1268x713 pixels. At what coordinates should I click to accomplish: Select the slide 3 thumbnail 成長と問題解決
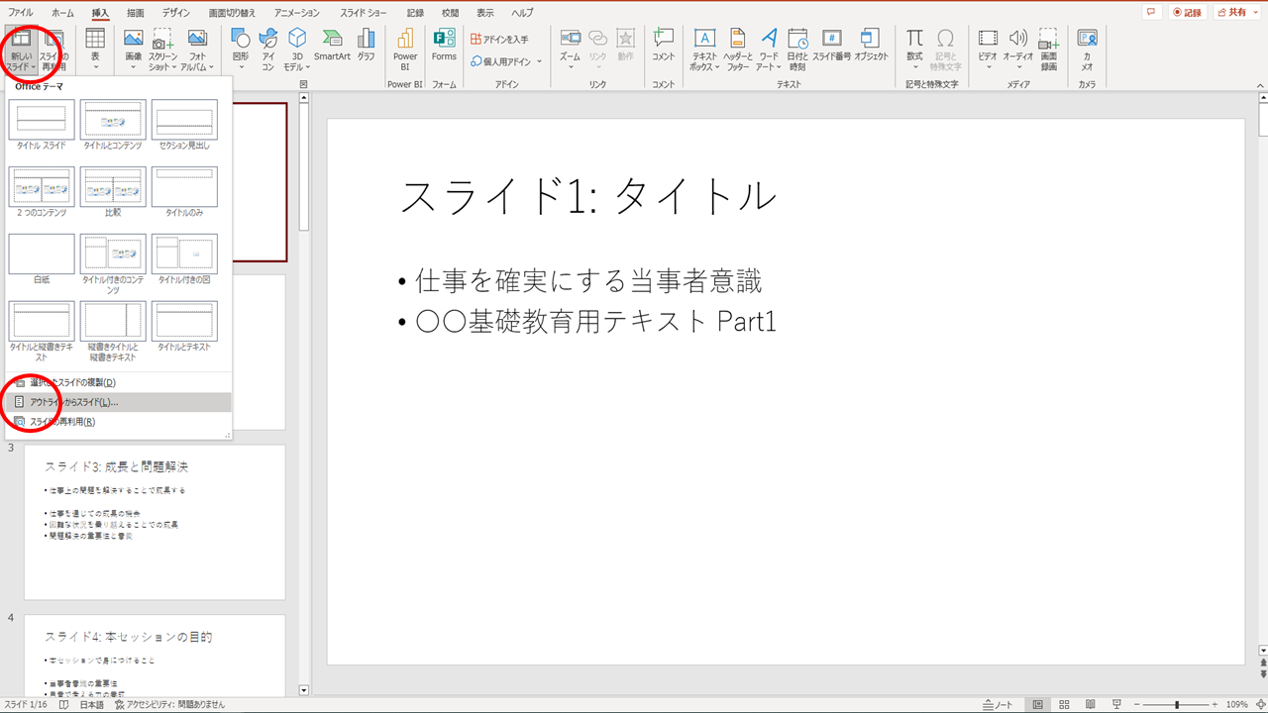coord(155,522)
